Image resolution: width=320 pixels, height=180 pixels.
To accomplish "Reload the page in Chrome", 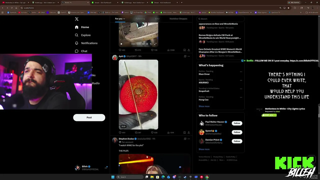I will (11, 8).
